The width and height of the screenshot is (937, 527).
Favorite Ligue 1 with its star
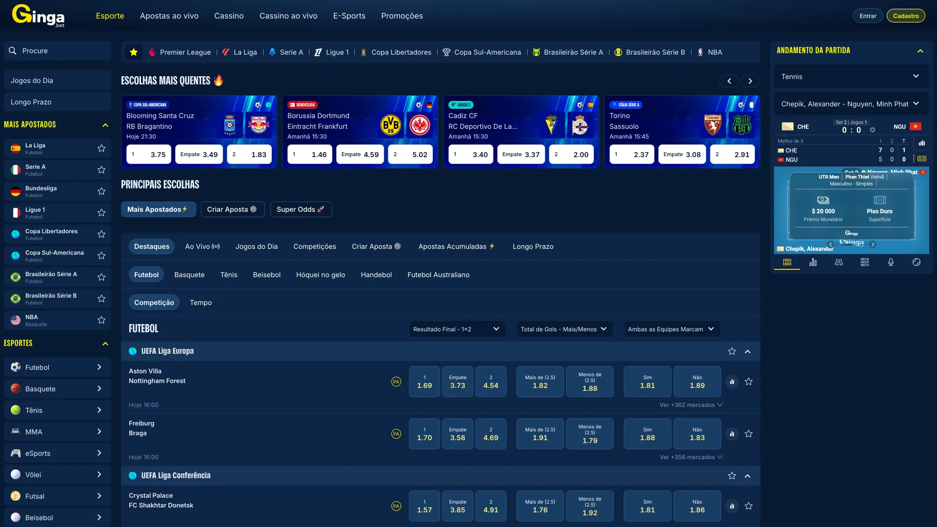click(x=102, y=213)
